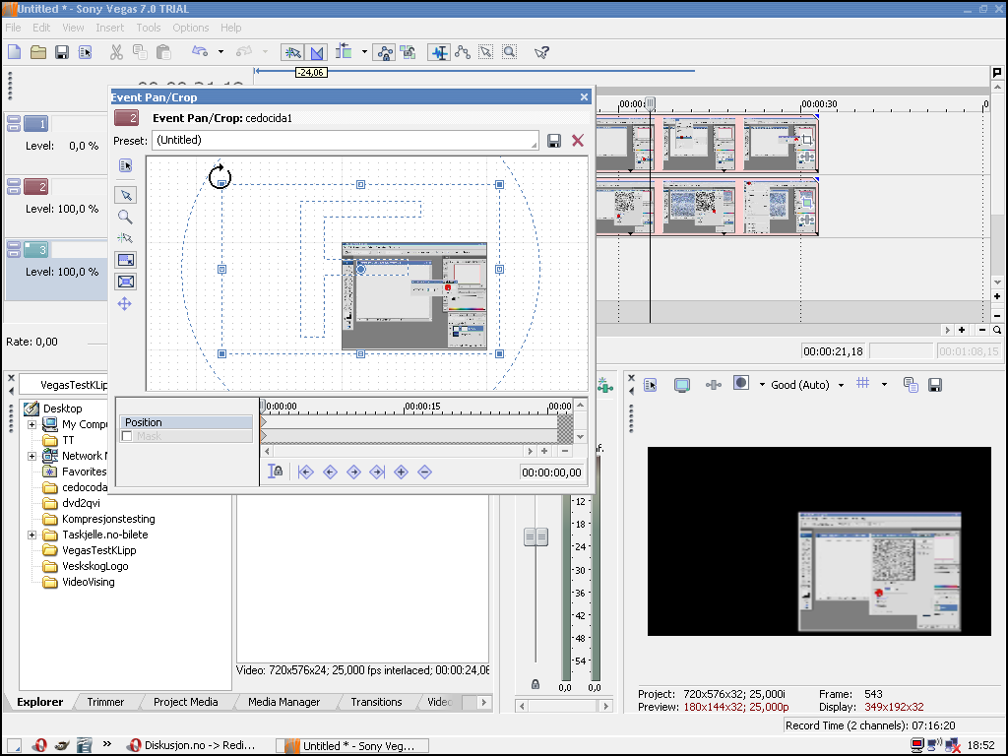Open the grid overlays dropdown arrow in preview
1008x756 pixels.
pyautogui.click(x=884, y=385)
